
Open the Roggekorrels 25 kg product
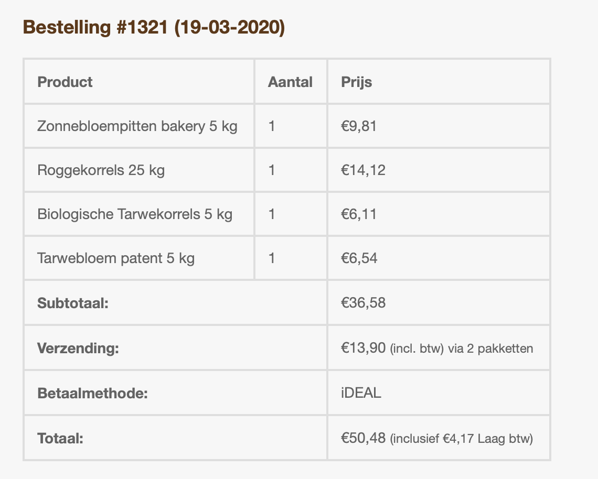(x=101, y=170)
